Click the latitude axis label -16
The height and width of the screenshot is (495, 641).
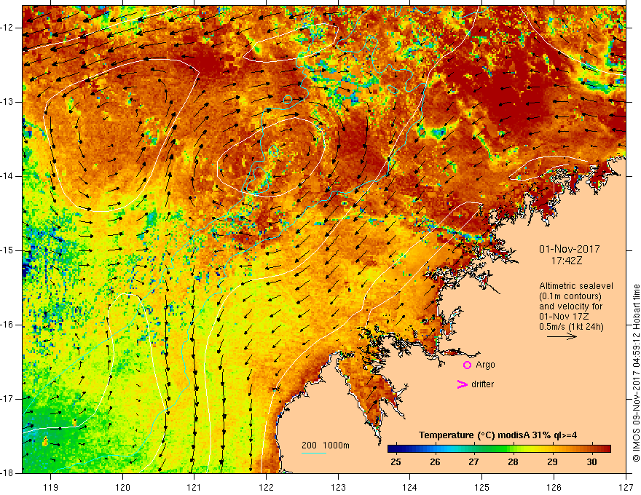coord(8,325)
